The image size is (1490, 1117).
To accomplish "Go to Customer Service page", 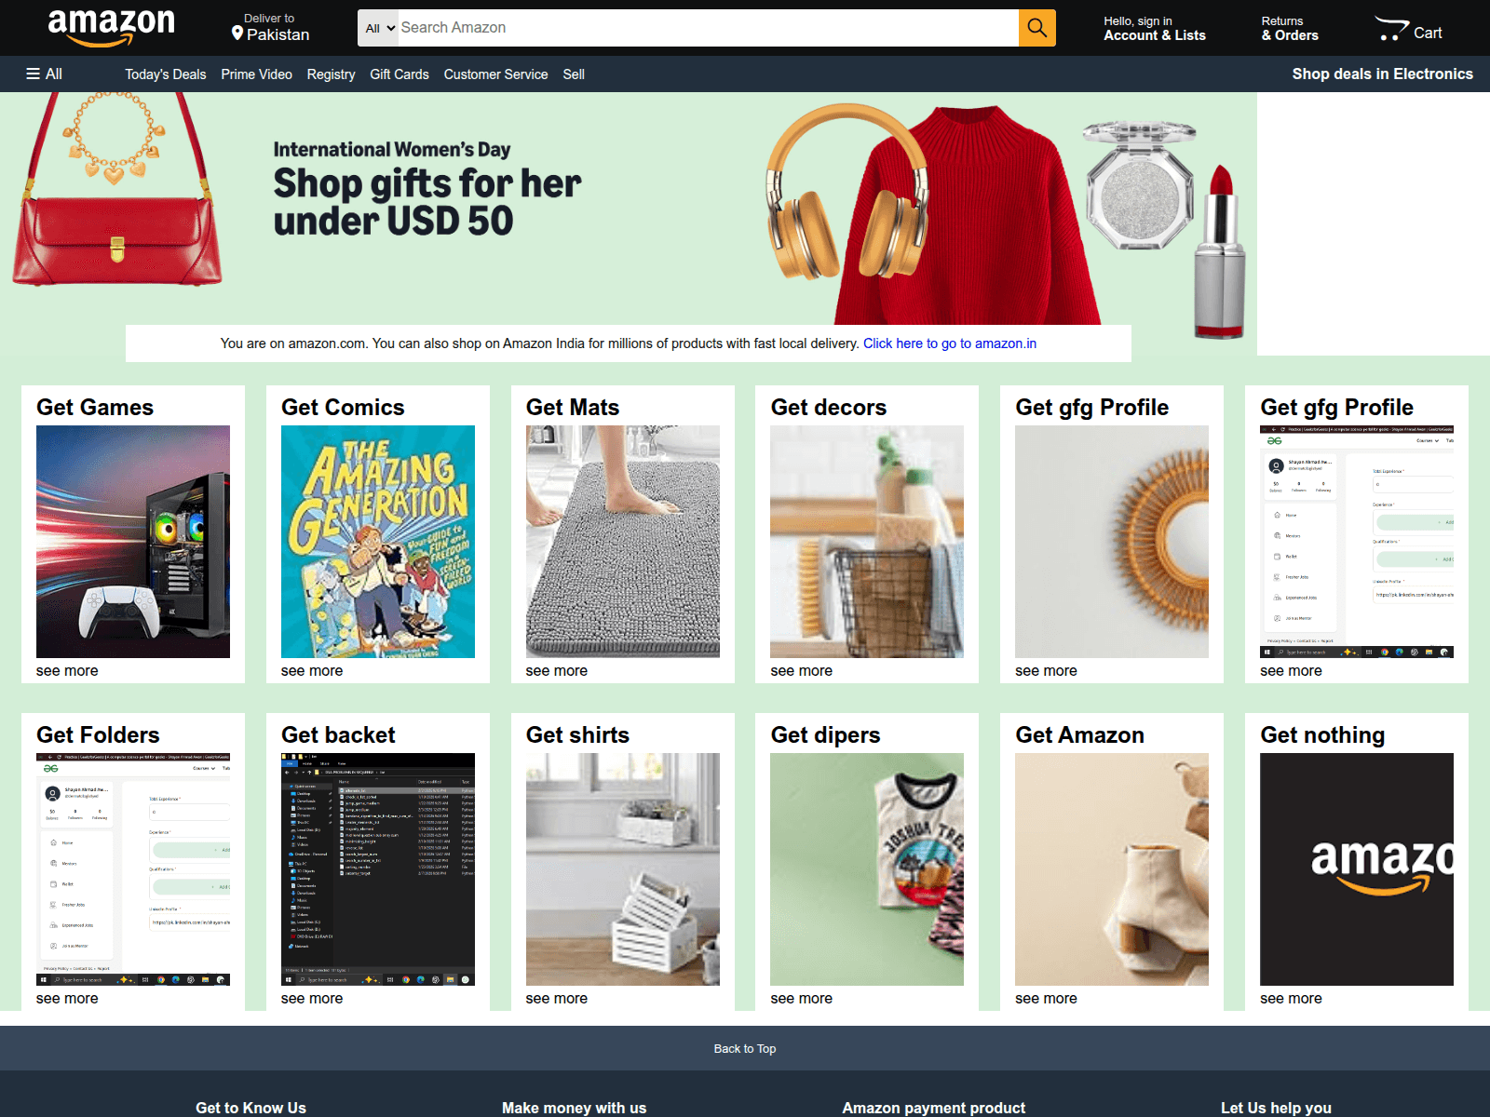I will (x=495, y=74).
